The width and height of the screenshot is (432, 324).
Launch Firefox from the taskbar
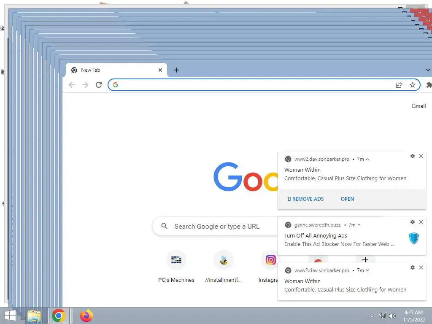point(86,316)
